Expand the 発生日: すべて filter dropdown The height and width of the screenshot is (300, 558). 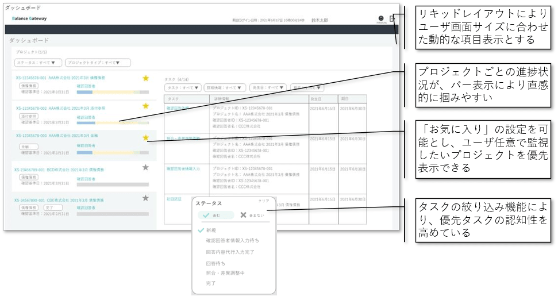[268, 88]
